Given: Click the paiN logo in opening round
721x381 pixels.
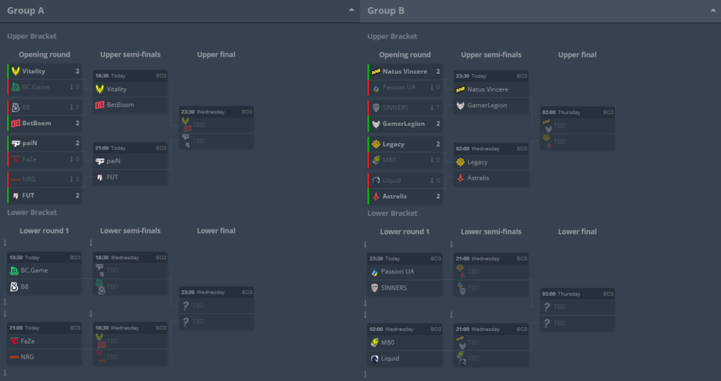Looking at the screenshot, I should pyautogui.click(x=15, y=143).
